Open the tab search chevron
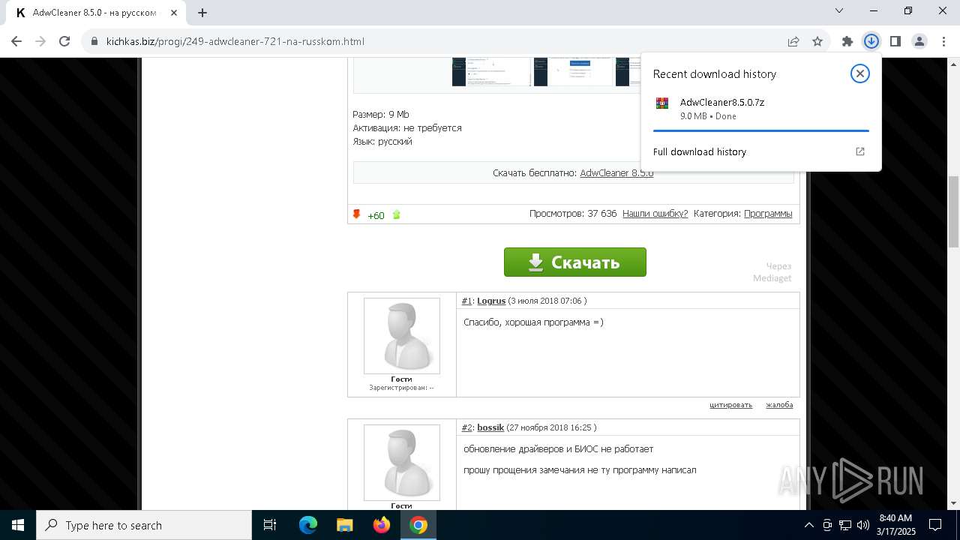 tap(839, 10)
